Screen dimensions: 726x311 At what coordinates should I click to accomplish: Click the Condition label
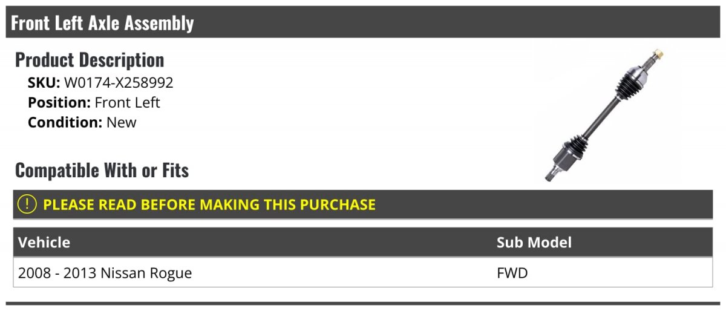pos(65,122)
